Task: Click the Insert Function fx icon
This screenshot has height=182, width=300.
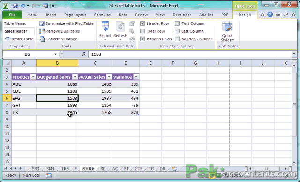Action: (x=83, y=54)
